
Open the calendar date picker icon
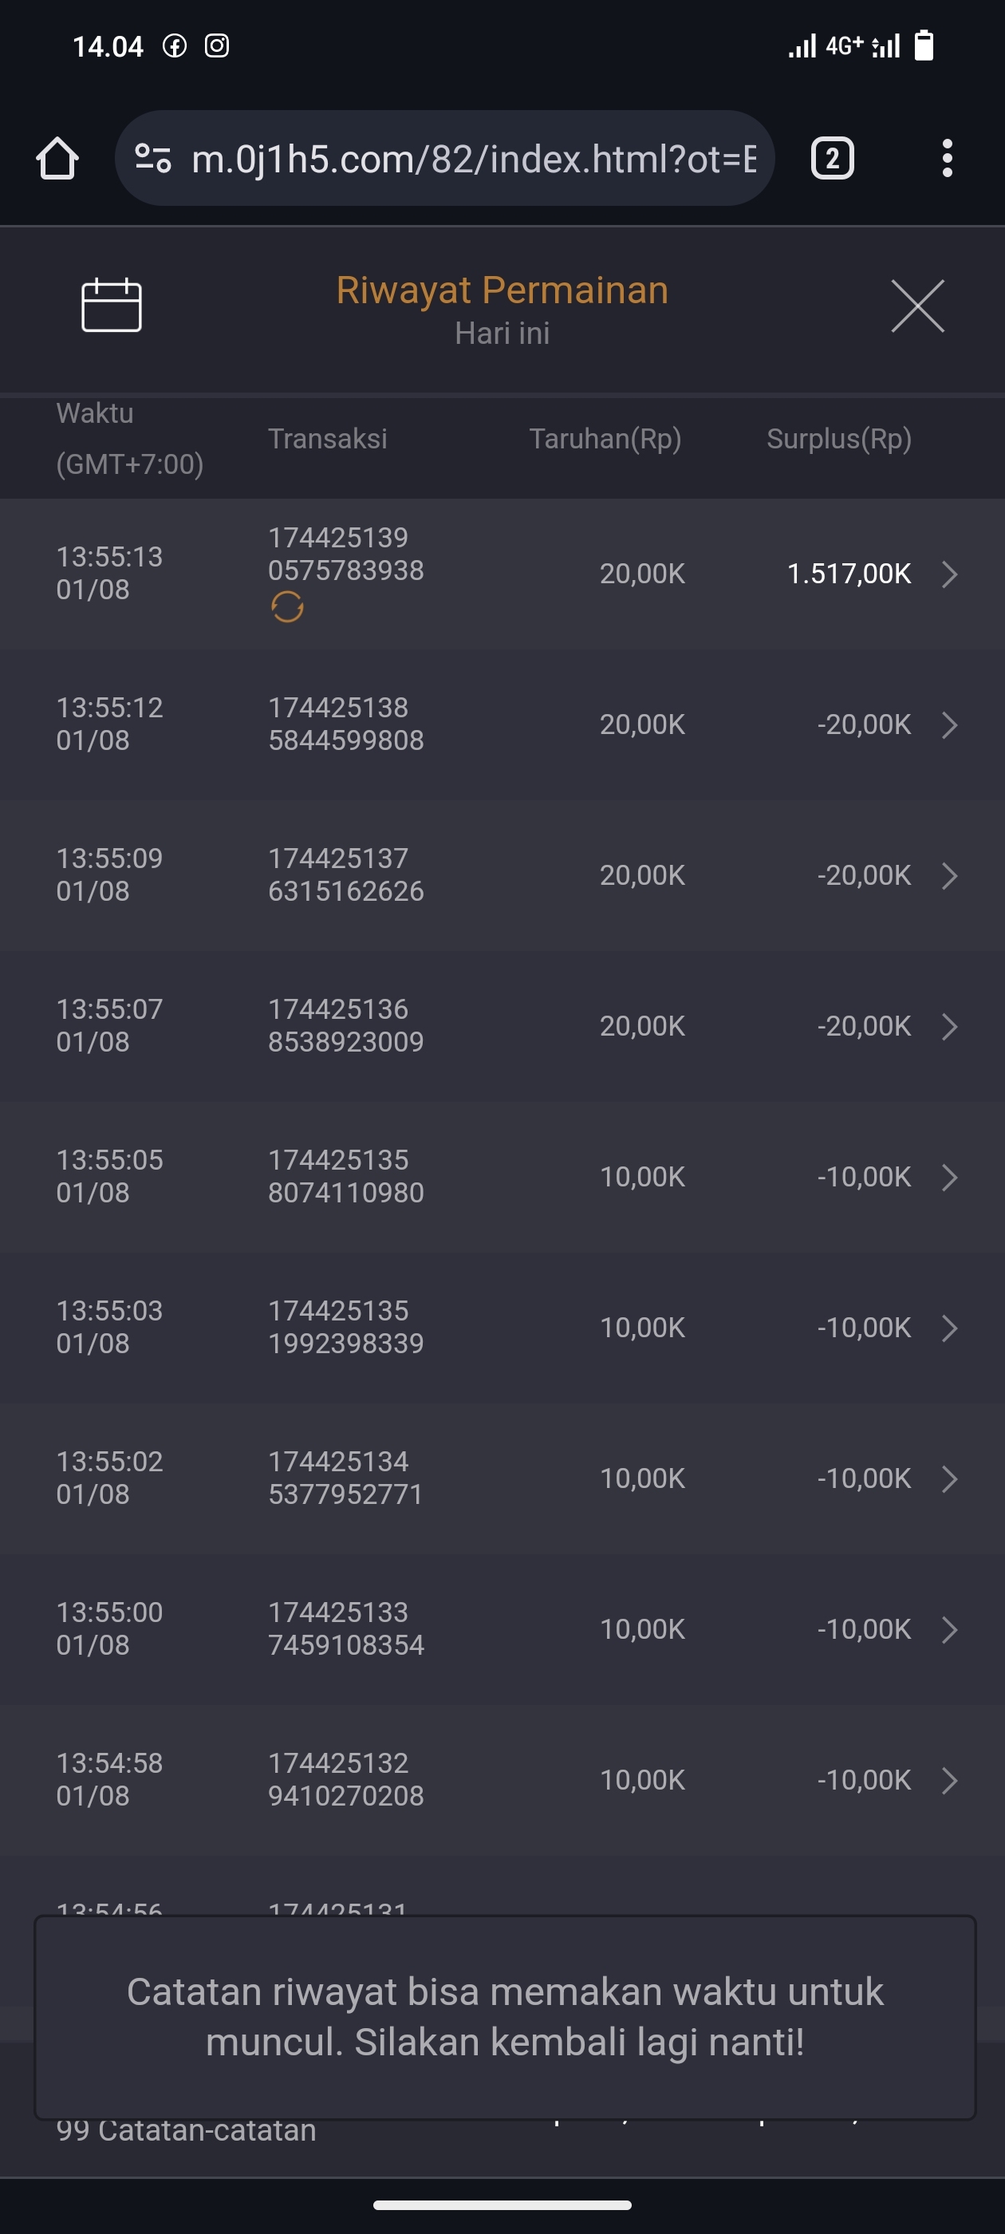click(111, 306)
